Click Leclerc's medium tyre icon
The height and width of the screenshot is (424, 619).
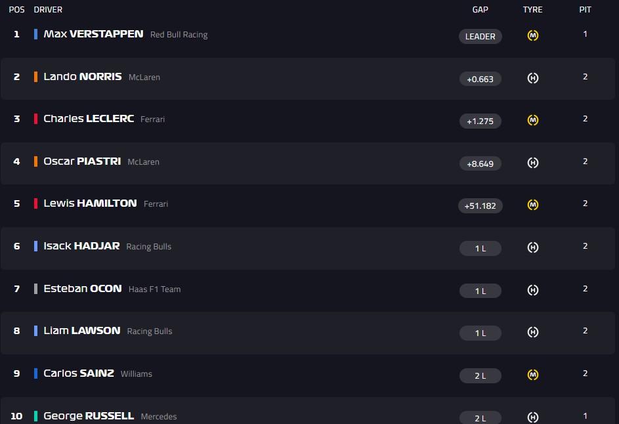coord(533,120)
